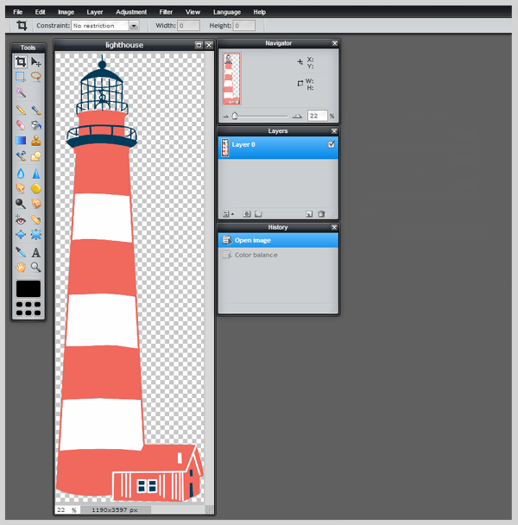Open the Adjustment menu
Screen dimensions: 518x525
(x=131, y=12)
